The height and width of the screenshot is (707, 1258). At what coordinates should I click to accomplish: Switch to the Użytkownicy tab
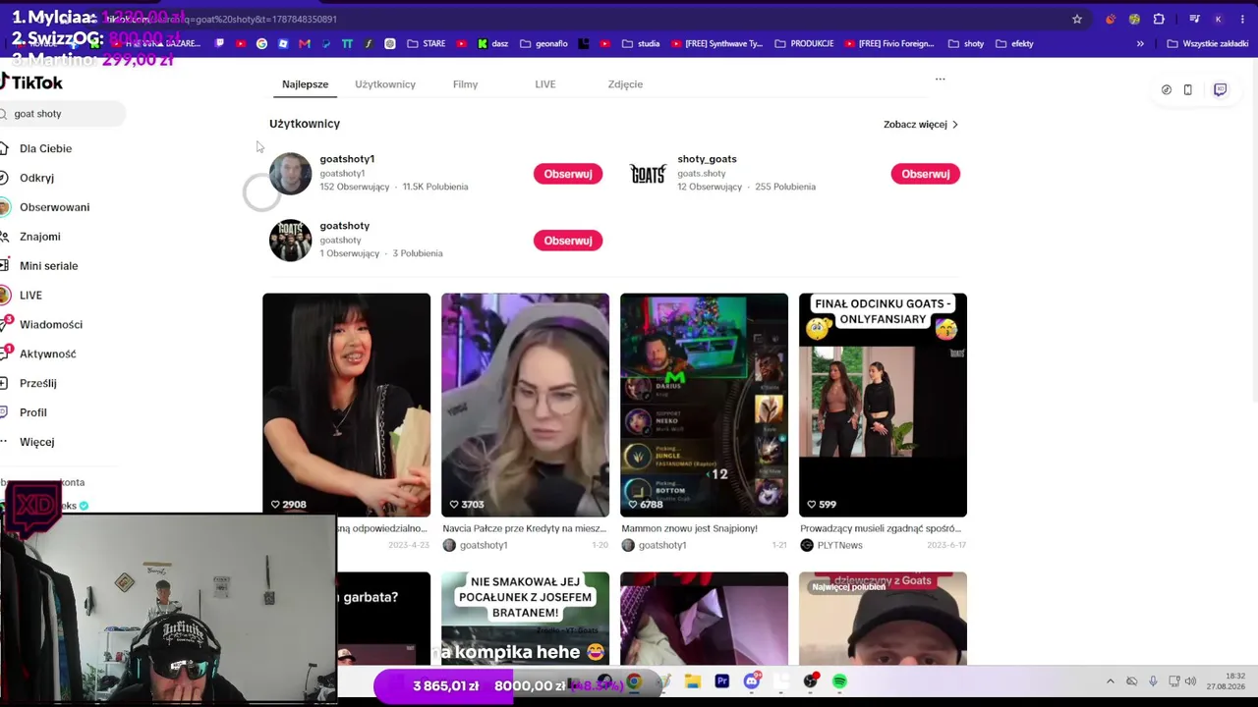tap(385, 84)
